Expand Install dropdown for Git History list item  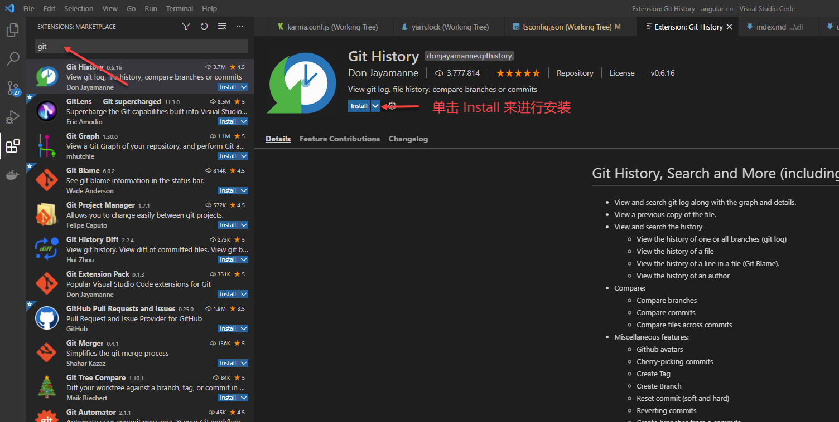244,87
